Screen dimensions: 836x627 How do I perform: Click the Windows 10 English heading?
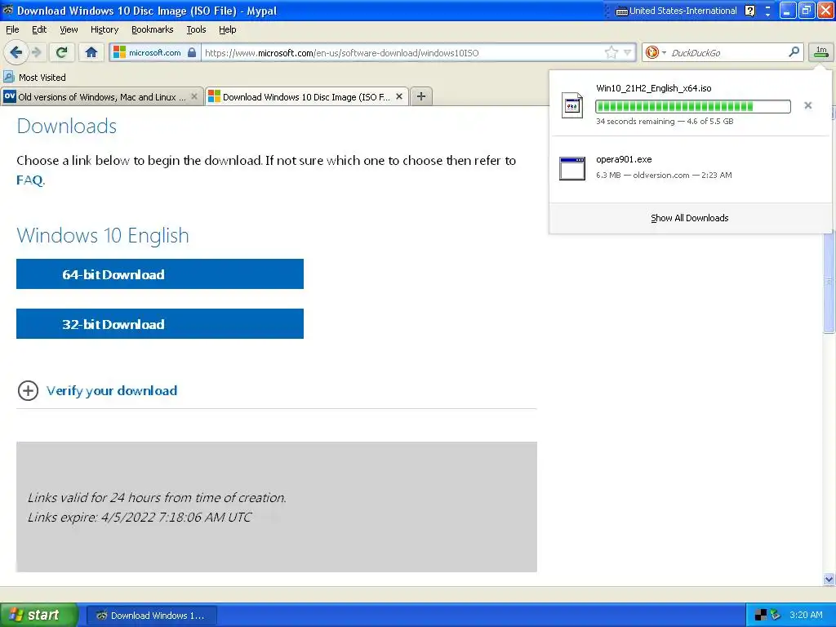click(x=103, y=236)
